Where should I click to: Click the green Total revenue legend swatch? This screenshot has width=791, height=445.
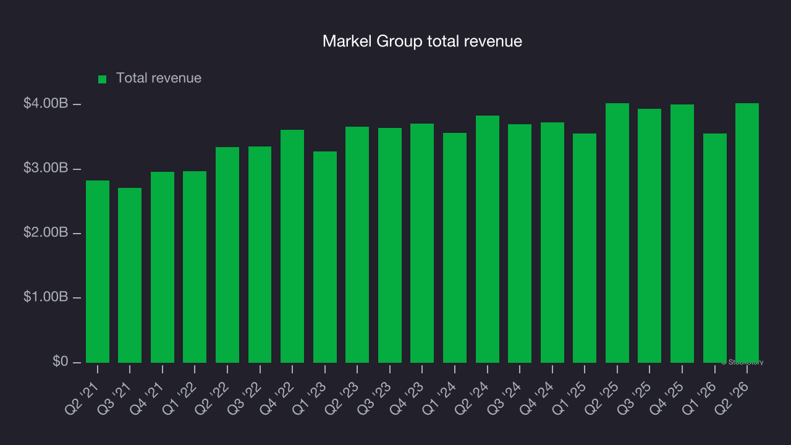tap(103, 79)
